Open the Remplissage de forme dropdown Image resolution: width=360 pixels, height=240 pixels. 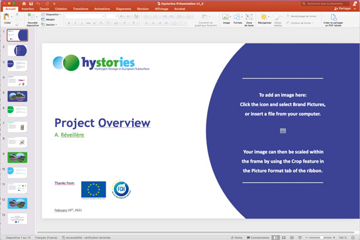pyautogui.click(x=303, y=16)
